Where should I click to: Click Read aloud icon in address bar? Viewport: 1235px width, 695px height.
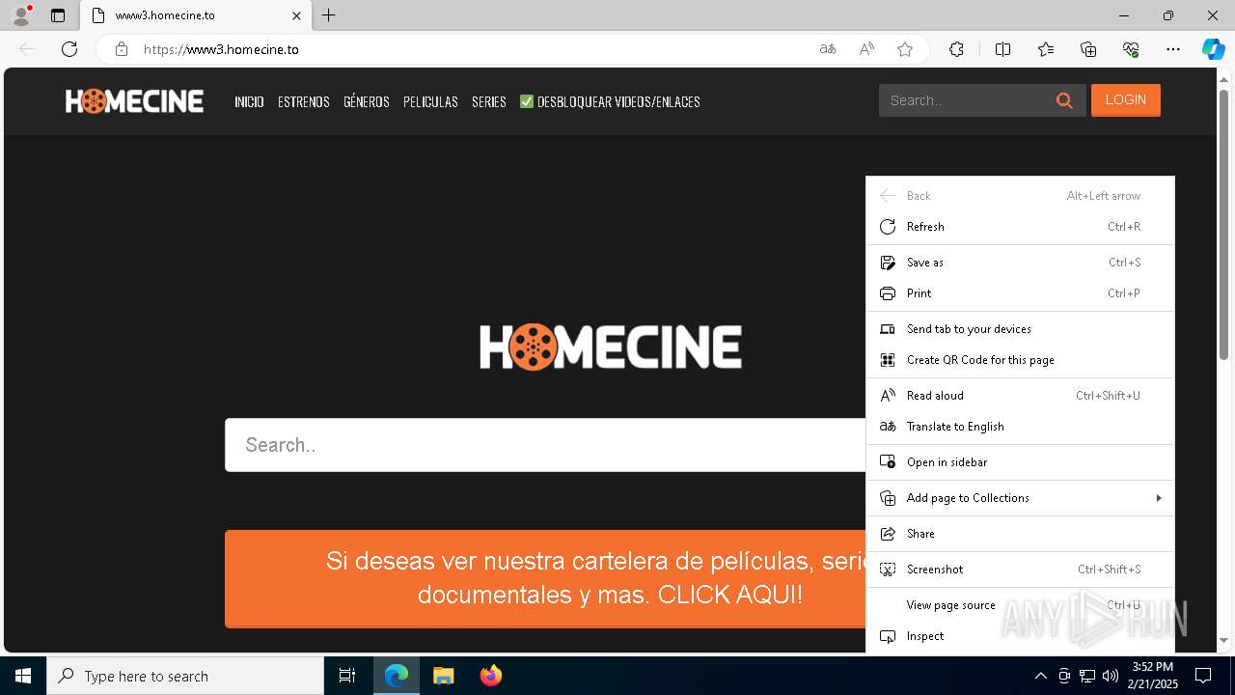point(866,49)
